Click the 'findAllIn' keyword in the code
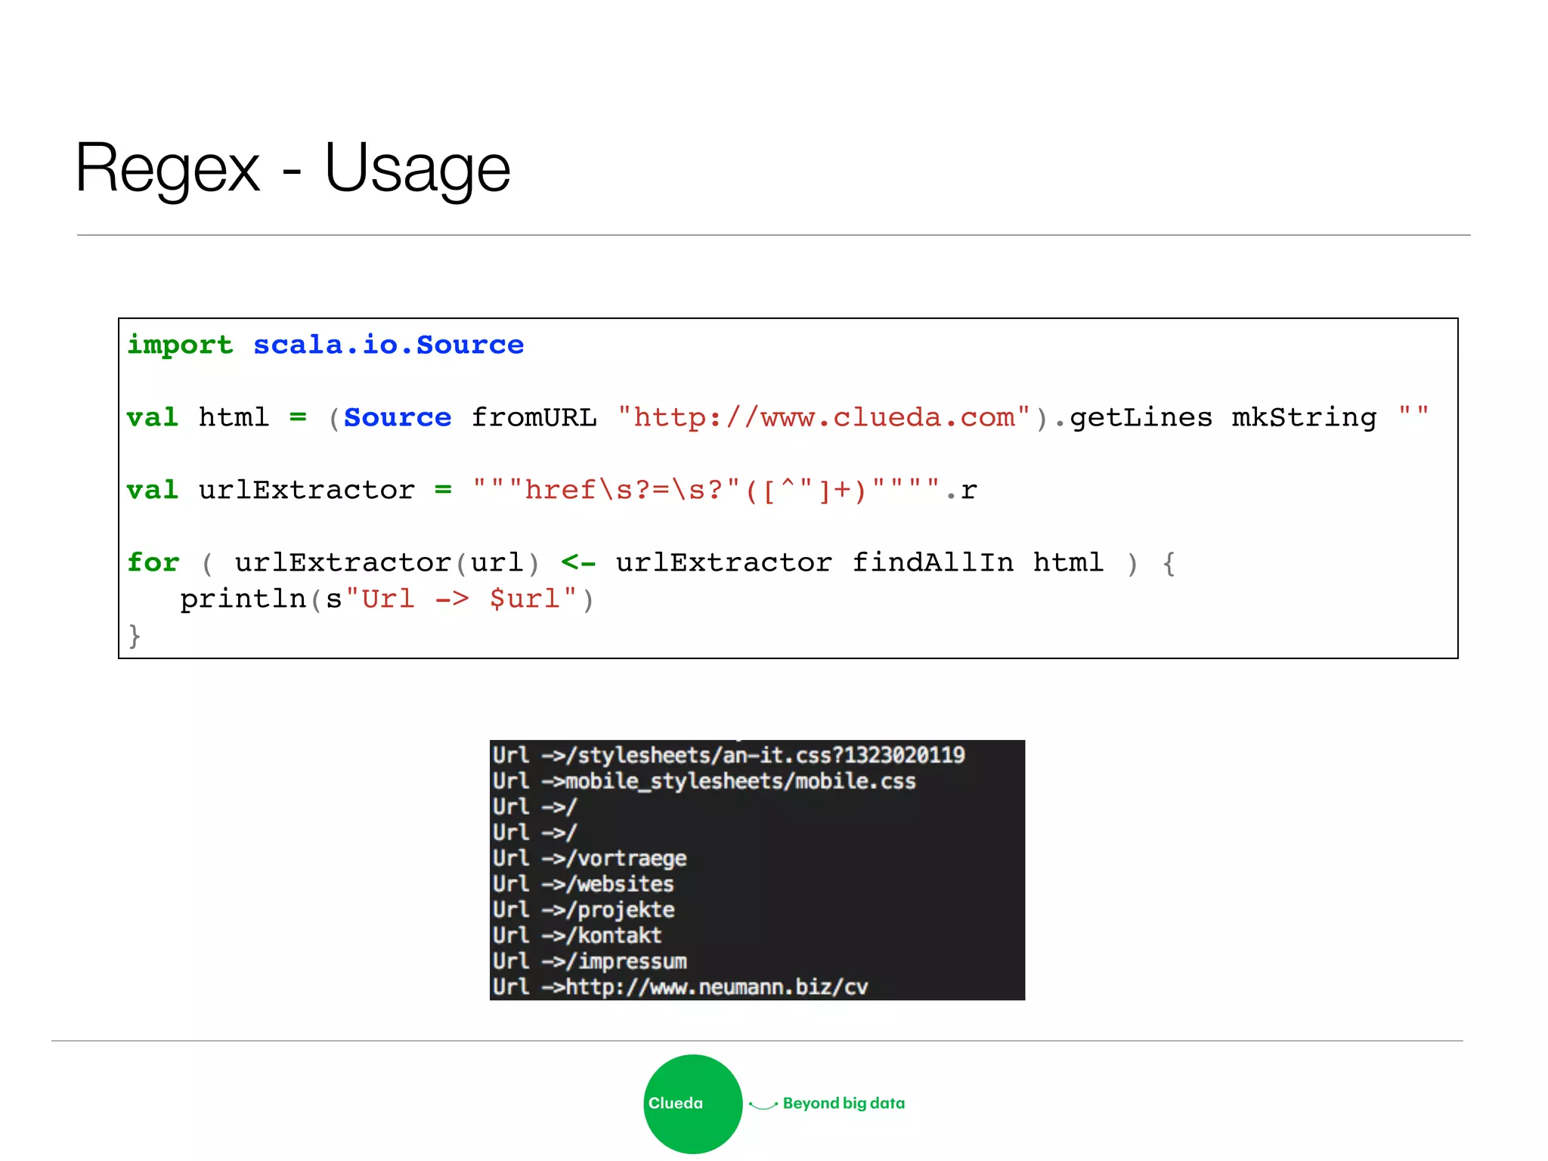1548x1161 pixels. point(933,562)
